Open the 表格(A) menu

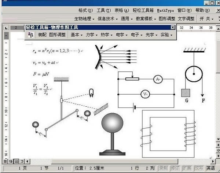click(x=122, y=10)
